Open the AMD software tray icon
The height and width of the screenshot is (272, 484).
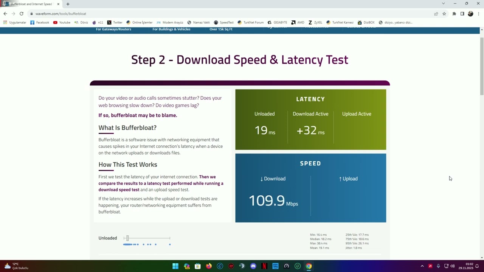(430, 266)
